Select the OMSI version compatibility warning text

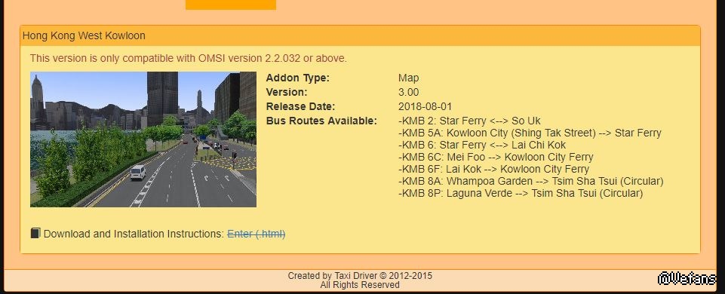[x=188, y=58]
